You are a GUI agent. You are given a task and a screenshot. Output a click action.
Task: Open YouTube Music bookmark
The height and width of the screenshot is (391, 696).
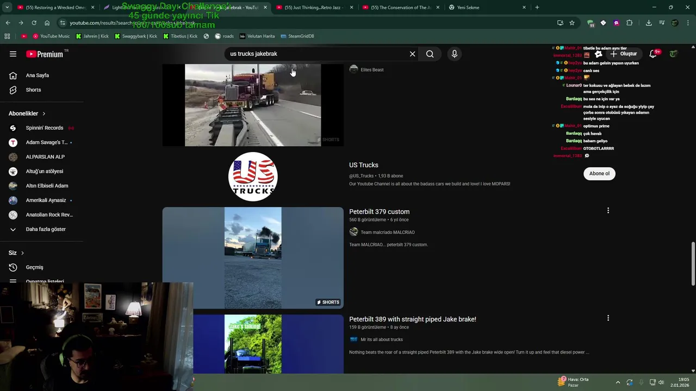coord(51,36)
